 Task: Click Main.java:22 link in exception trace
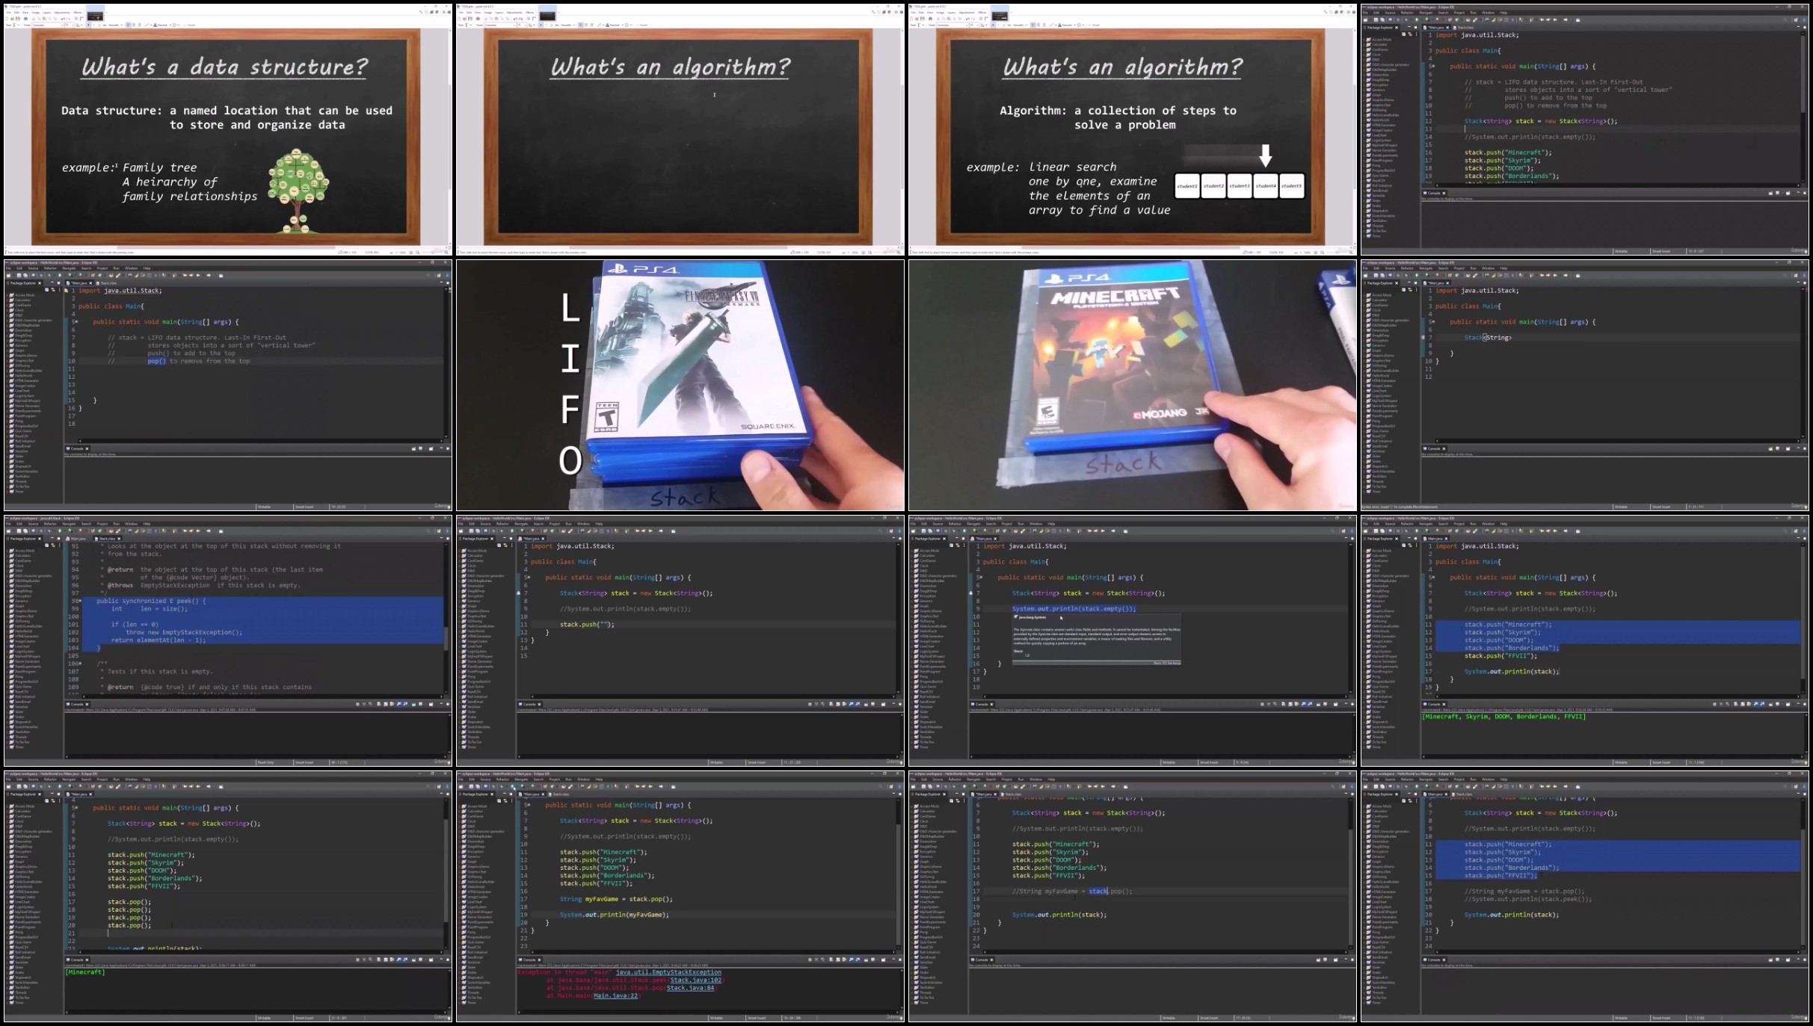(x=615, y=995)
